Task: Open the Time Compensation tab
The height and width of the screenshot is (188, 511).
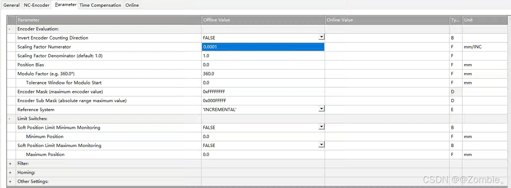Action: (x=100, y=5)
